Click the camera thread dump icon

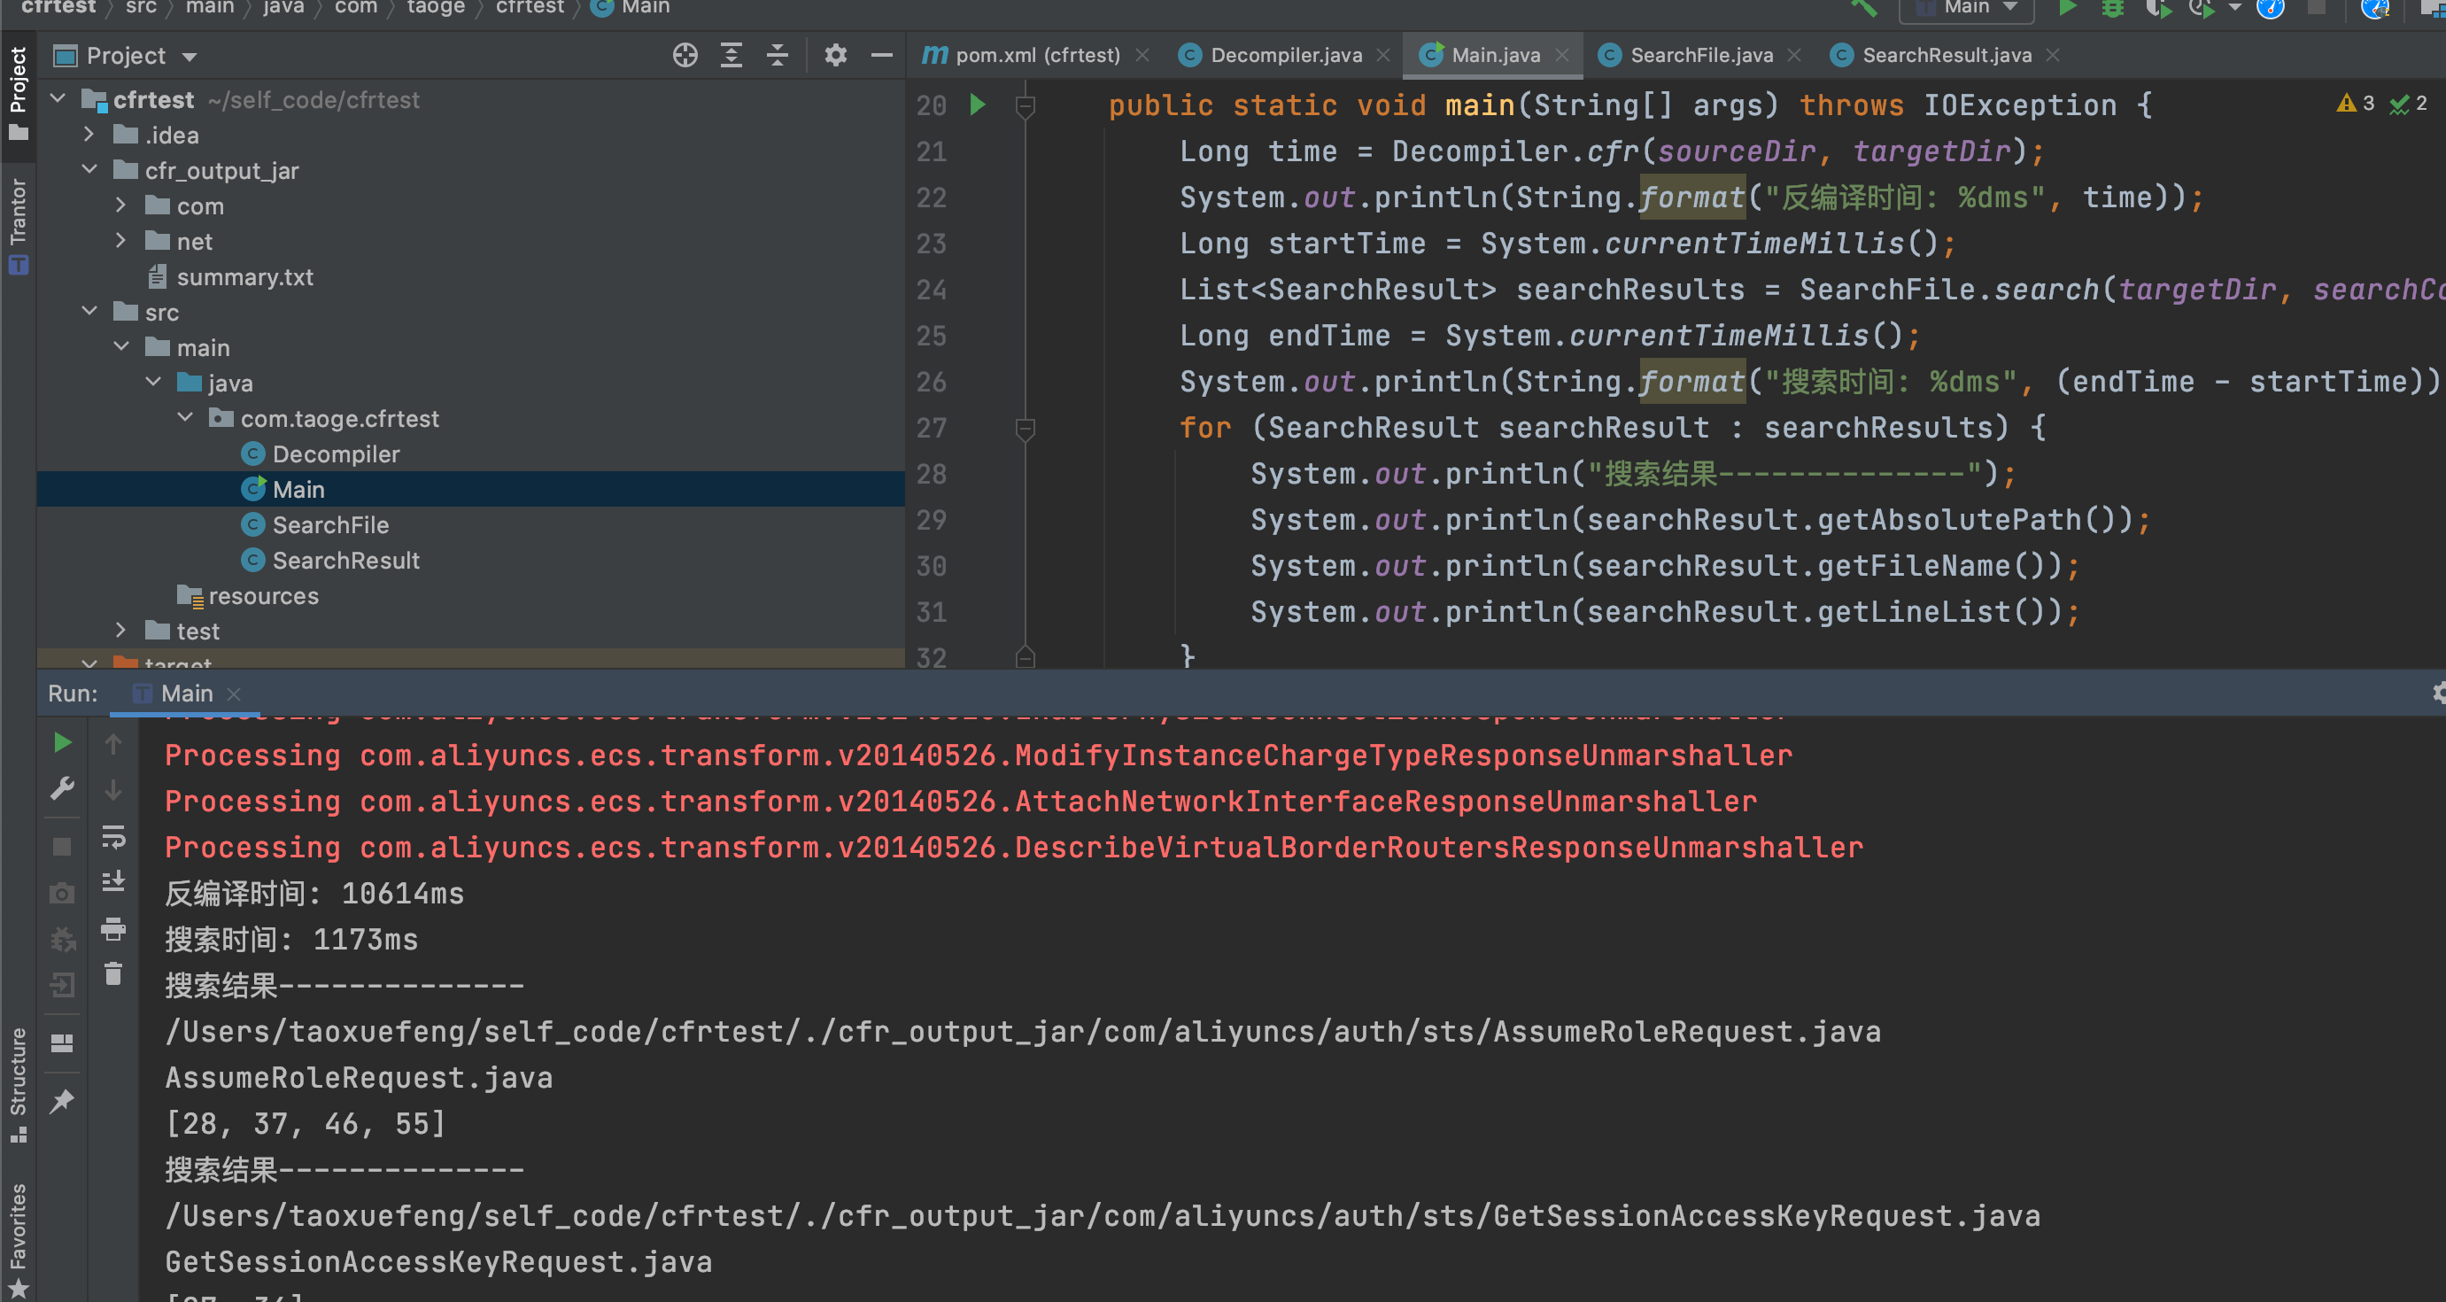[x=63, y=894]
